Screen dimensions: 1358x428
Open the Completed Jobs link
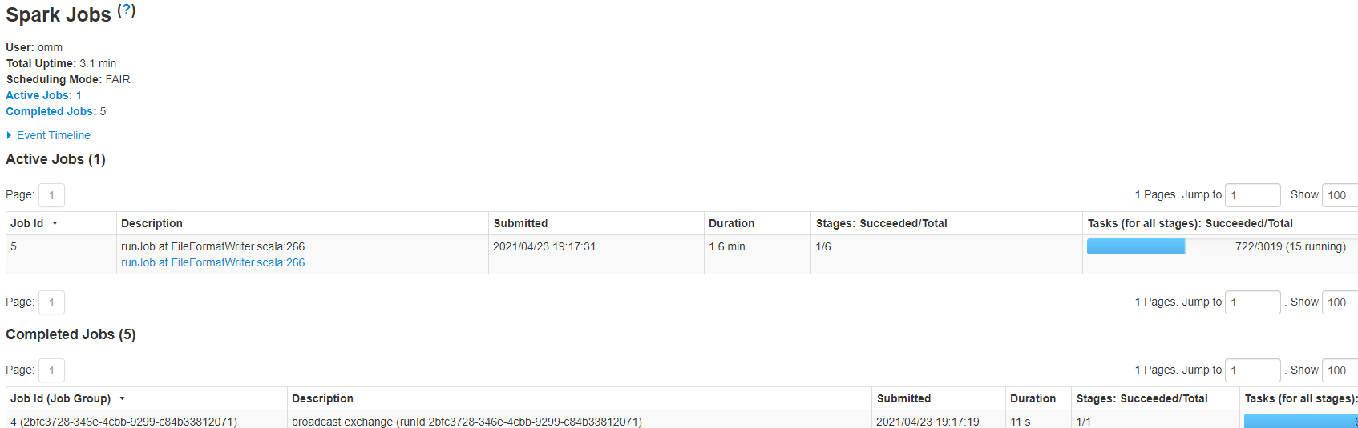(x=51, y=111)
